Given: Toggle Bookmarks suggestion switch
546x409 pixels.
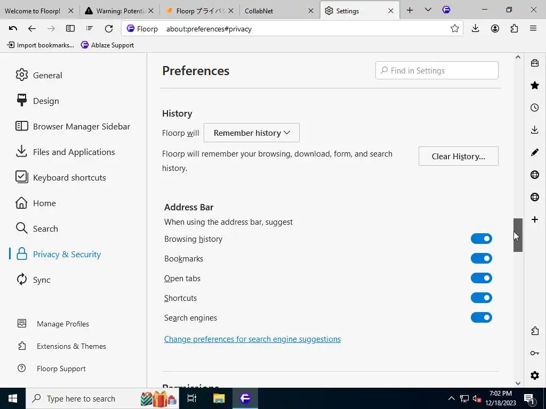Looking at the screenshot, I should (x=481, y=258).
